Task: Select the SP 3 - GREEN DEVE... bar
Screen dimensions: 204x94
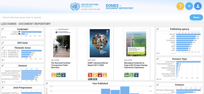Action: click(26, 55)
